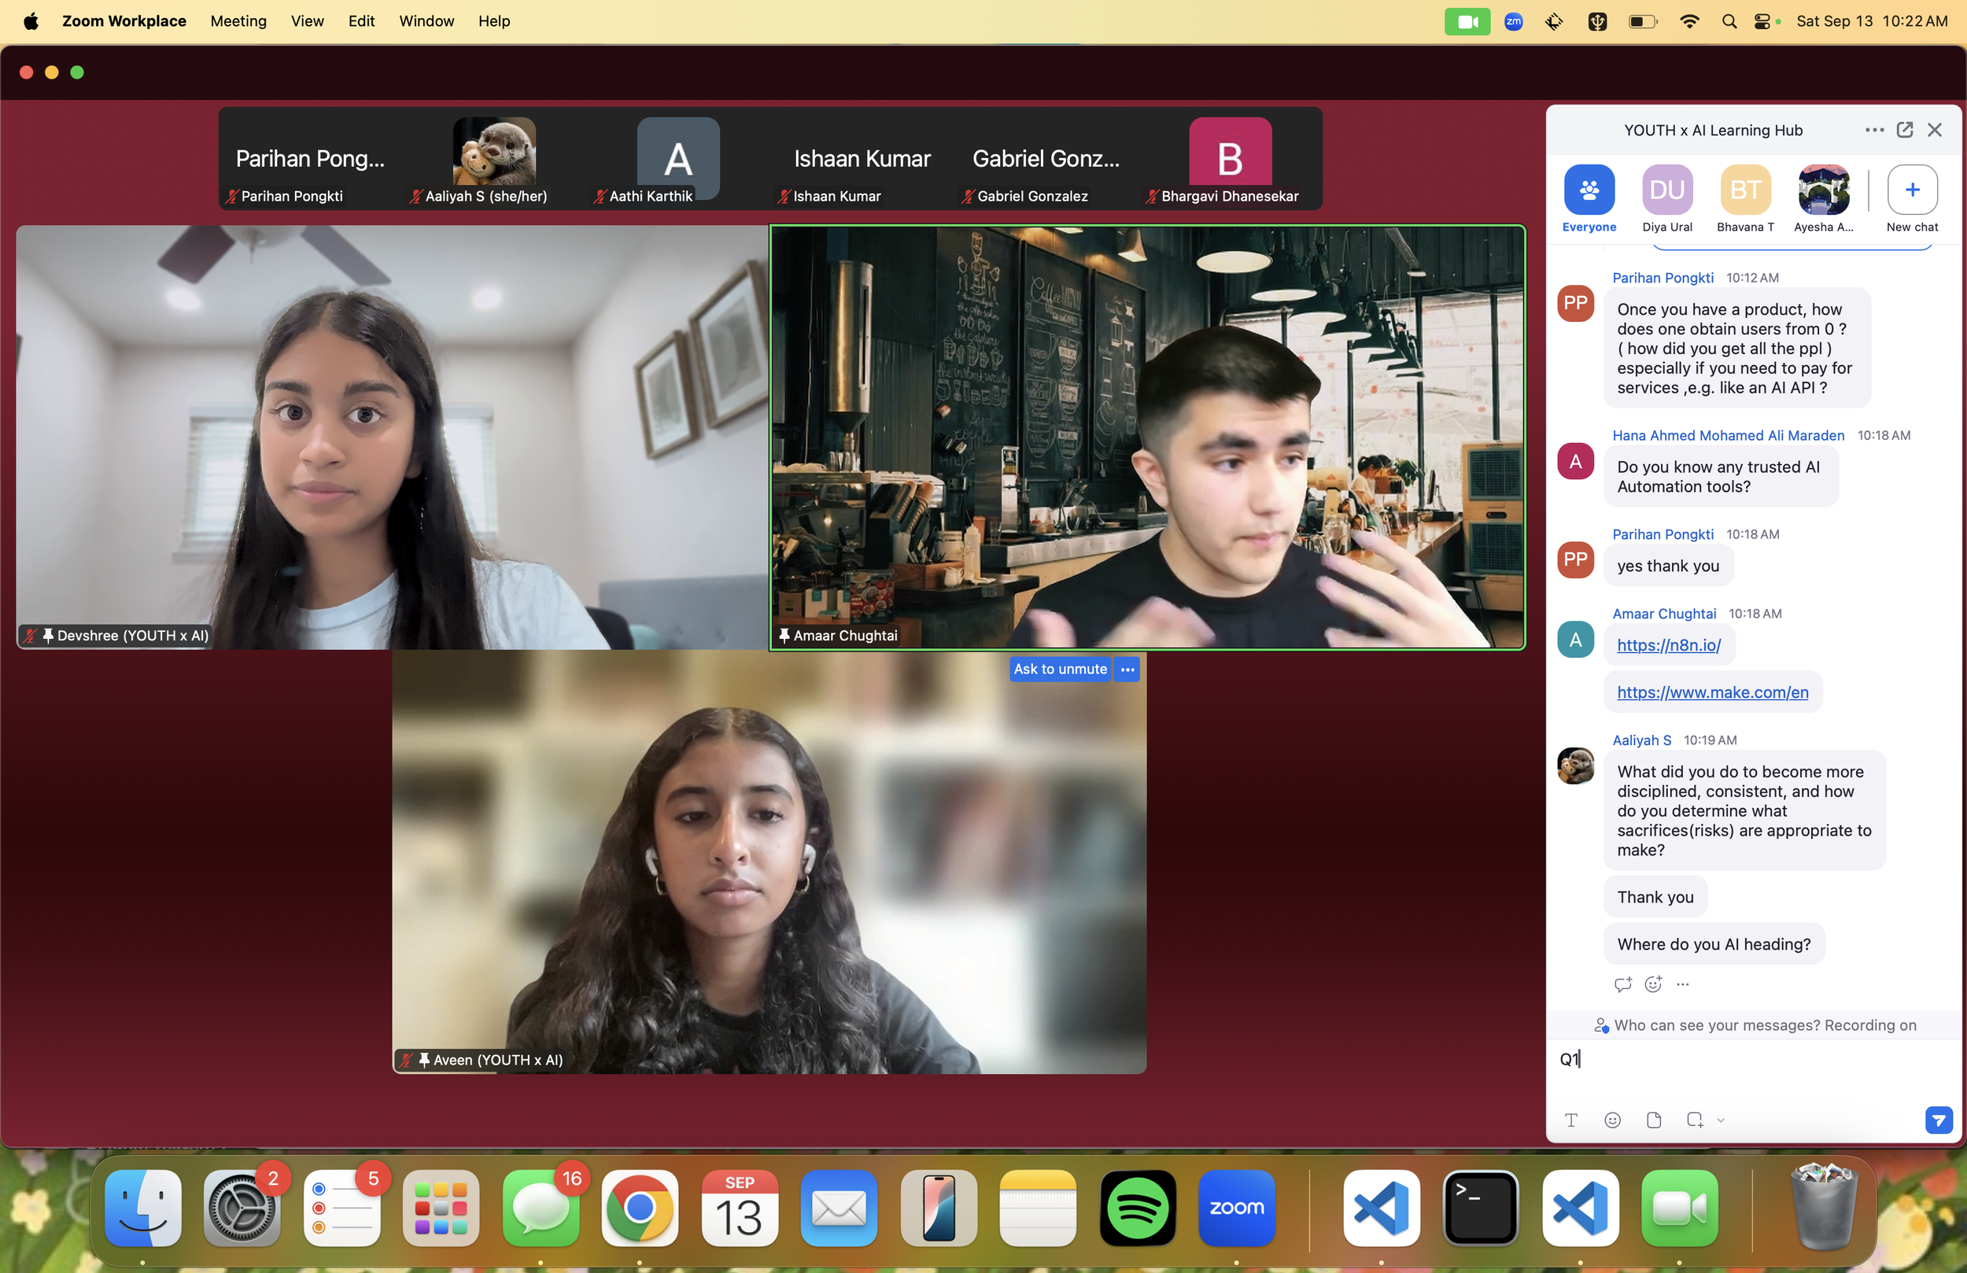This screenshot has height=1273, width=1967.
Task: Open the Meeting menu
Action: (x=238, y=20)
